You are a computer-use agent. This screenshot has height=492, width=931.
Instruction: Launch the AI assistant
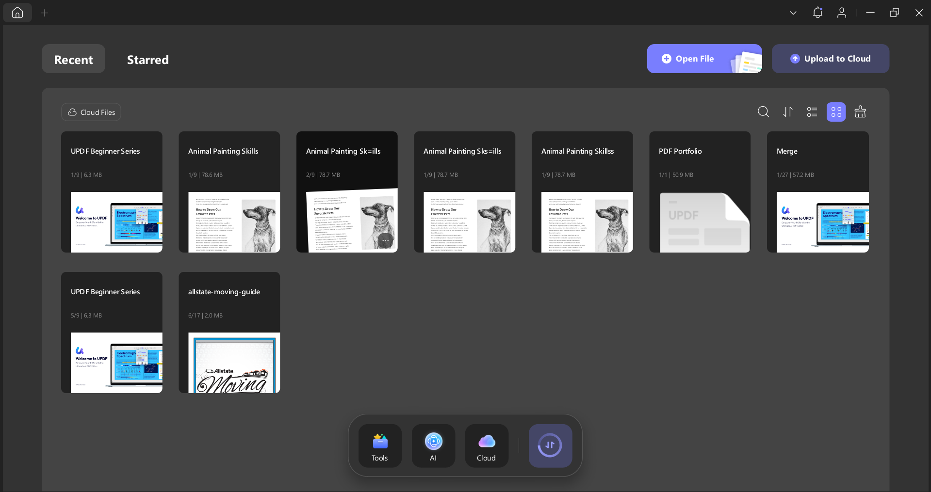(433, 446)
